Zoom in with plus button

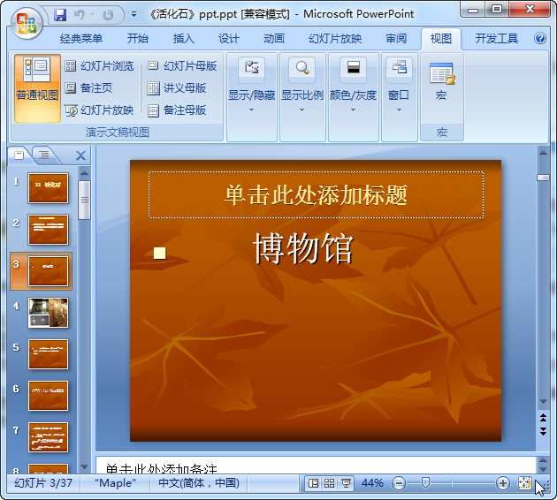pyautogui.click(x=503, y=483)
